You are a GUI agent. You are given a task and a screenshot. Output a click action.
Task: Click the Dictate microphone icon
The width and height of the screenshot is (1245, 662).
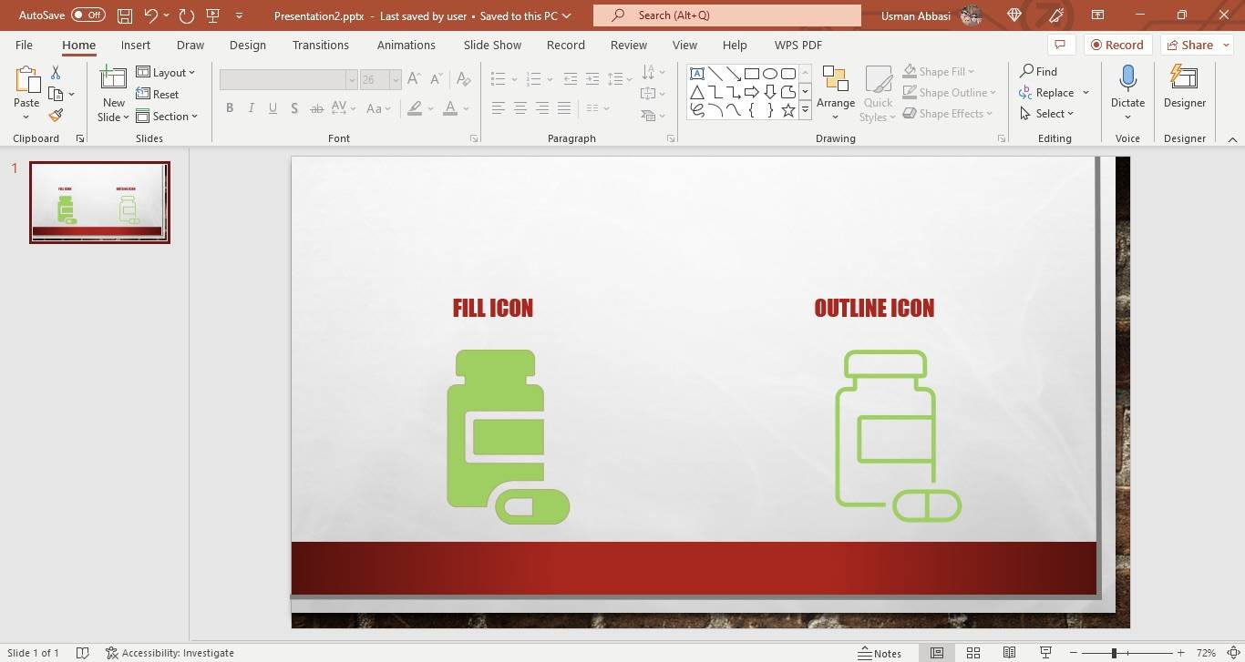click(x=1127, y=78)
